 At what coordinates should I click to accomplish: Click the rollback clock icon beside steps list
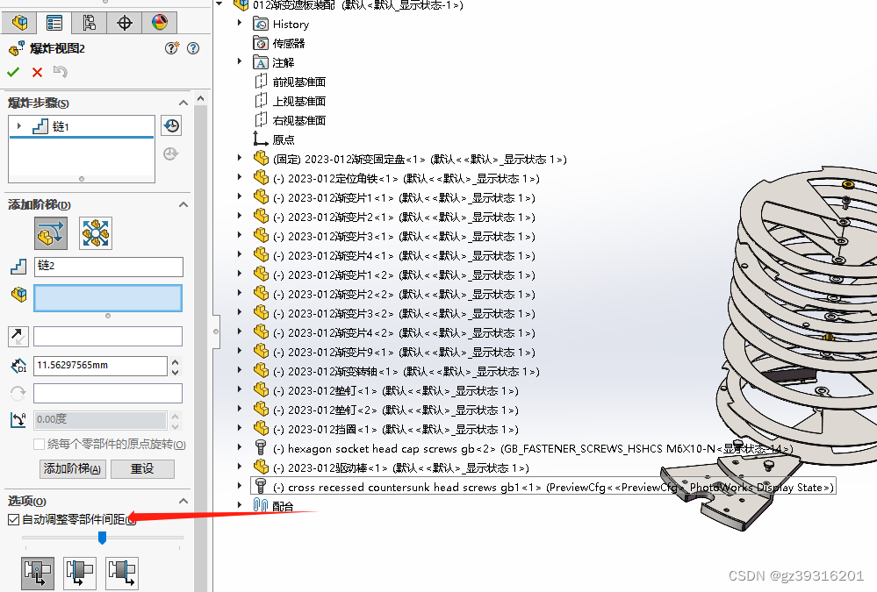coord(172,125)
